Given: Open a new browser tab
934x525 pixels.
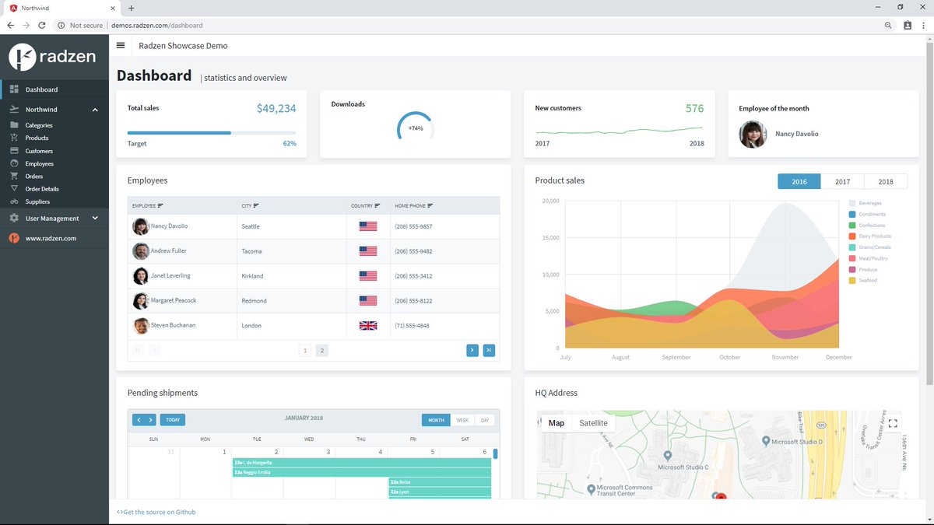Looking at the screenshot, I should pos(131,8).
